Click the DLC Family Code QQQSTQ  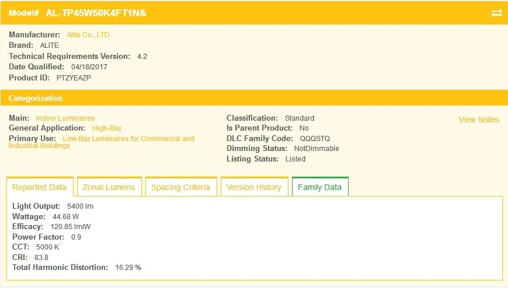[315, 139]
